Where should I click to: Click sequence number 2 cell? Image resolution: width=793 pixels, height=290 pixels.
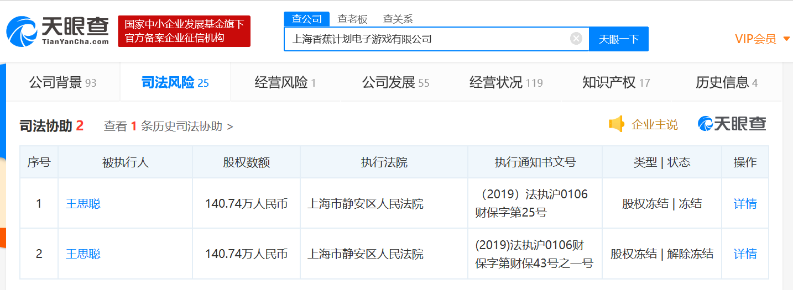tap(39, 254)
